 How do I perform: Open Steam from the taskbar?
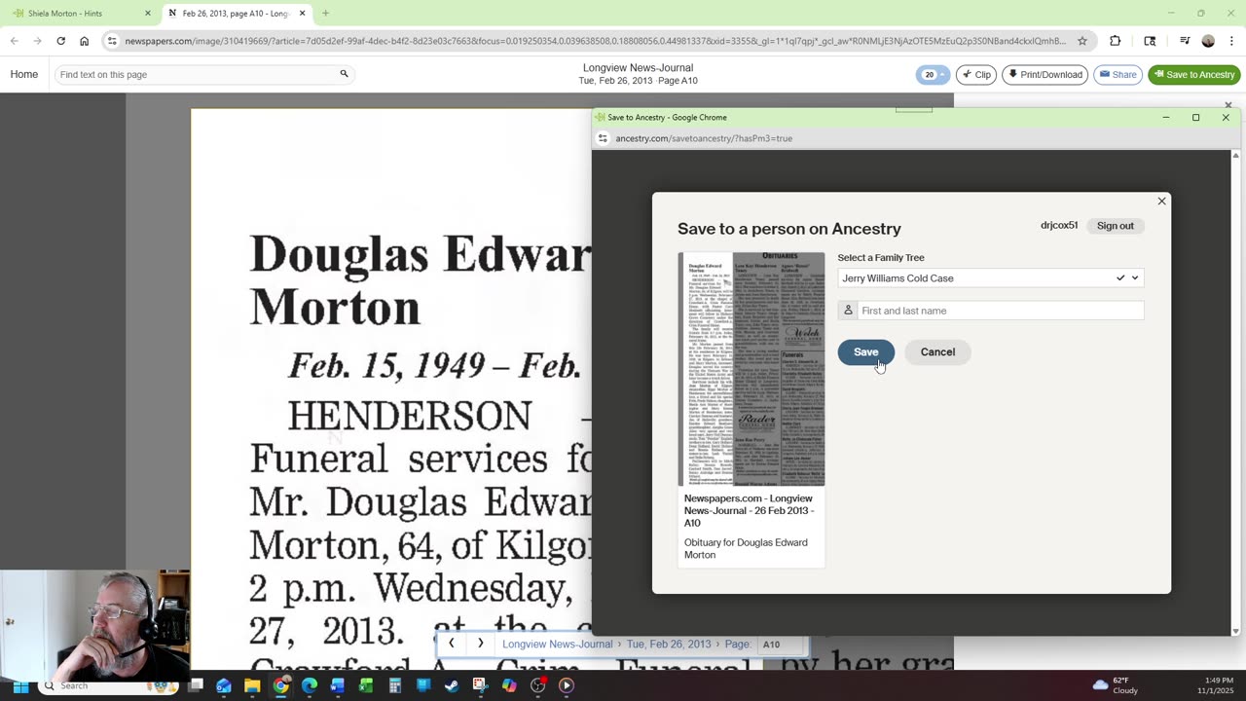[452, 685]
